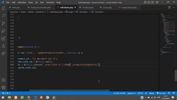Open the Live Share activity icon
The width and height of the screenshot is (177, 100).
click(x=3, y=53)
